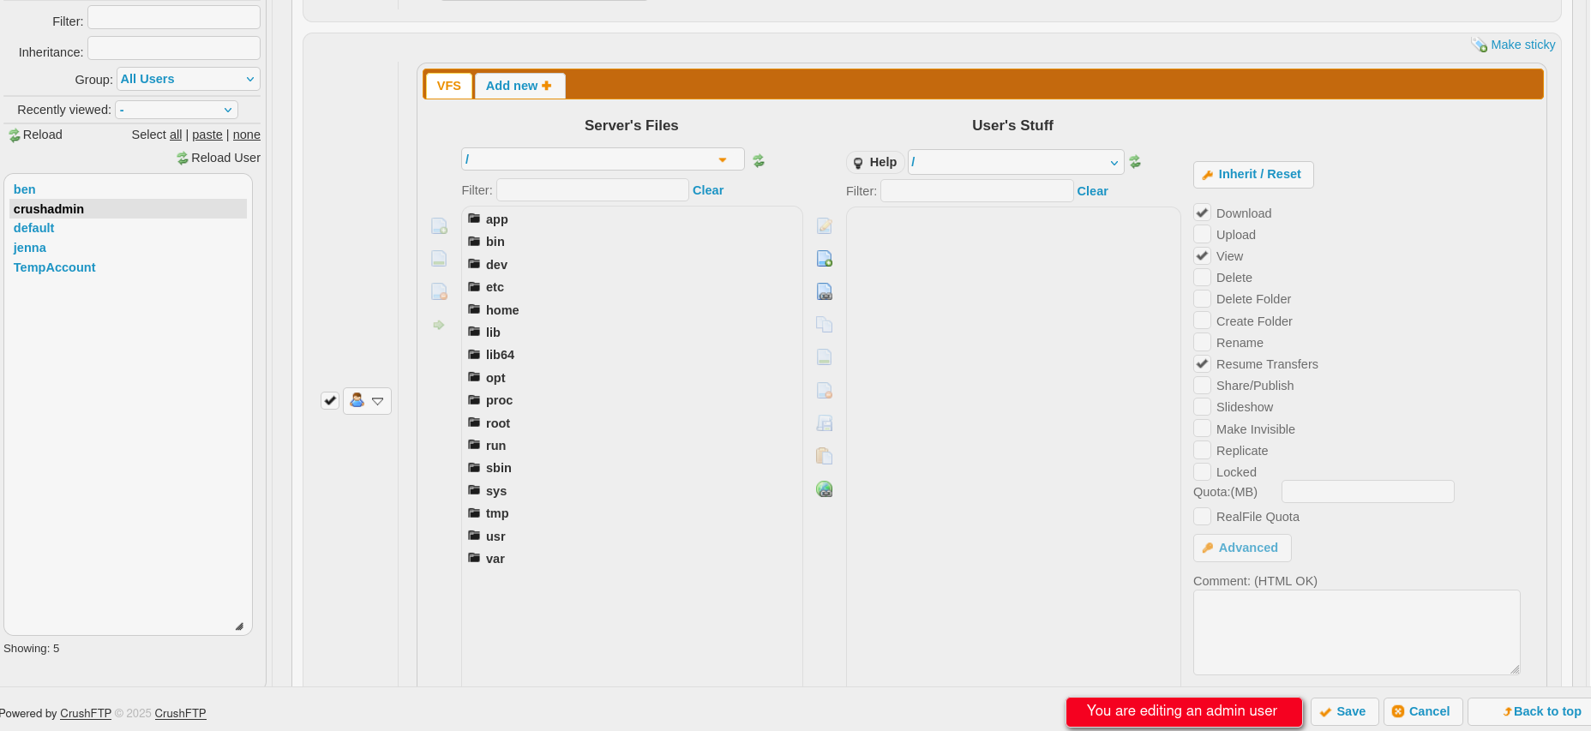Enable the Replicate checkbox

point(1203,450)
